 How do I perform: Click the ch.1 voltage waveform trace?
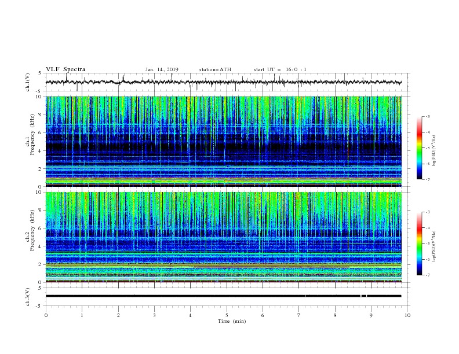(x=223, y=82)
